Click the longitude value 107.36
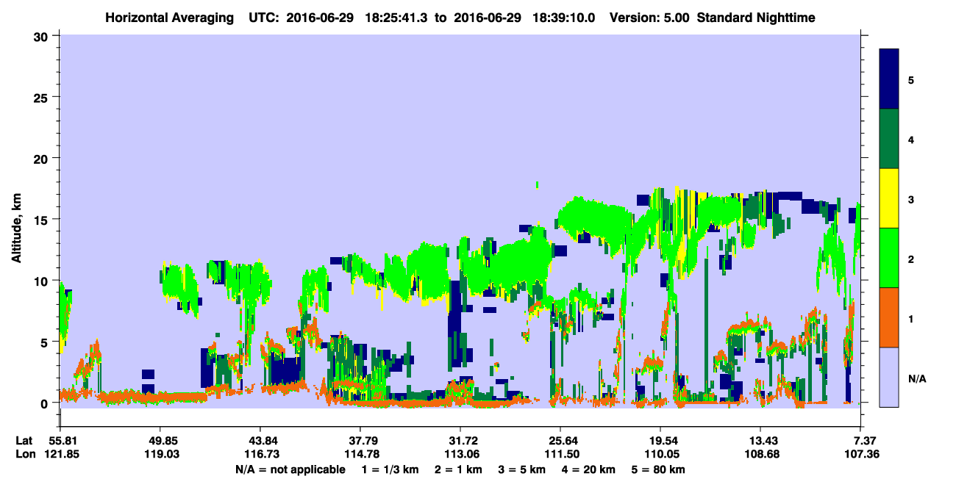 point(861,455)
